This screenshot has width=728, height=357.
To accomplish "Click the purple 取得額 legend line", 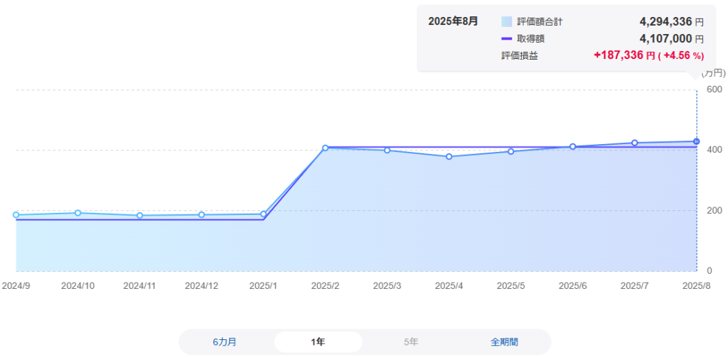I will coord(507,39).
